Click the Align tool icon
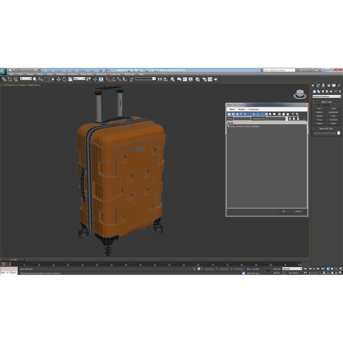This screenshot has height=343, width=343. point(166,79)
